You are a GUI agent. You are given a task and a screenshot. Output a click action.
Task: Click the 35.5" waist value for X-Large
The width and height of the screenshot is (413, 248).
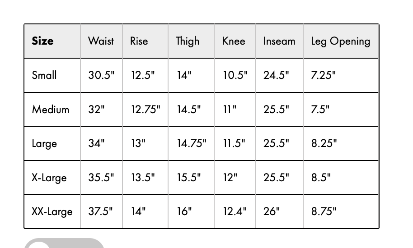101,178
